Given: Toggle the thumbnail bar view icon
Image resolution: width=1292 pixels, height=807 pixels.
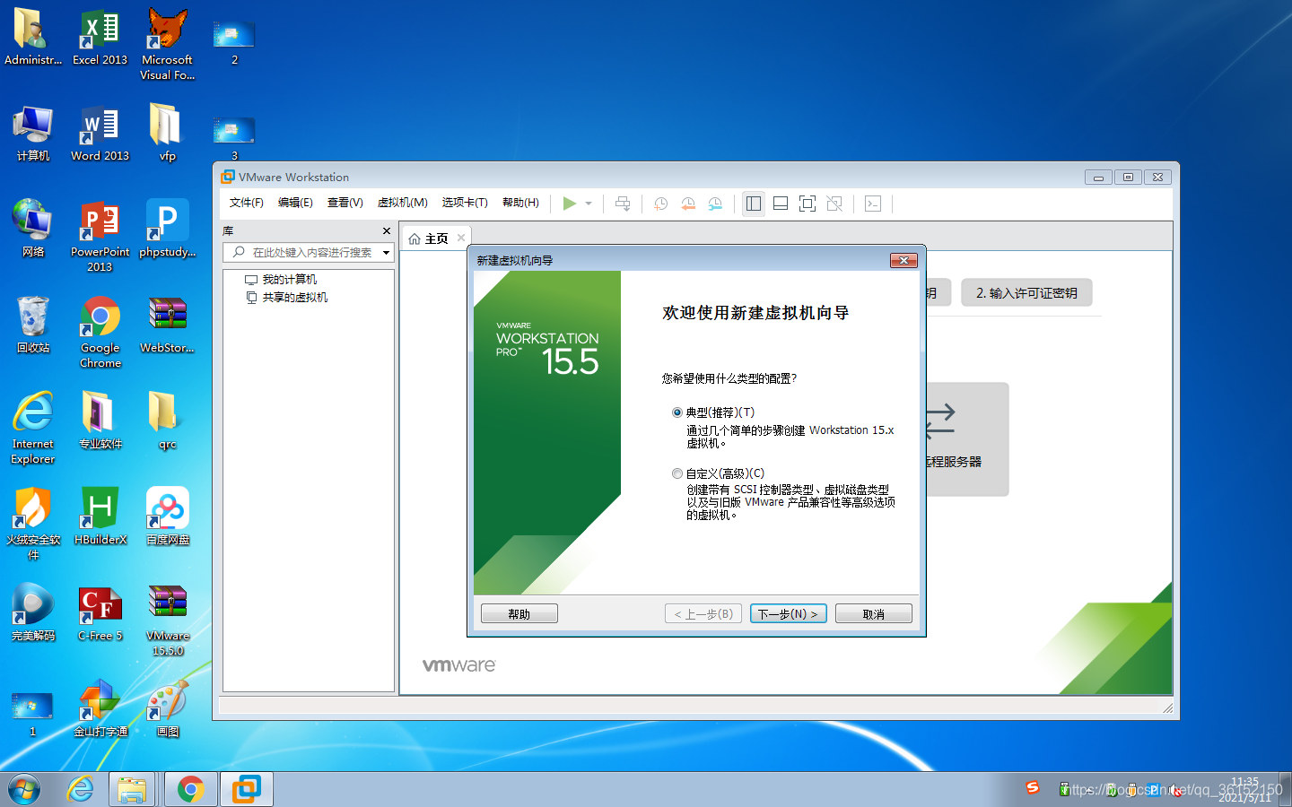Looking at the screenshot, I should 781,204.
